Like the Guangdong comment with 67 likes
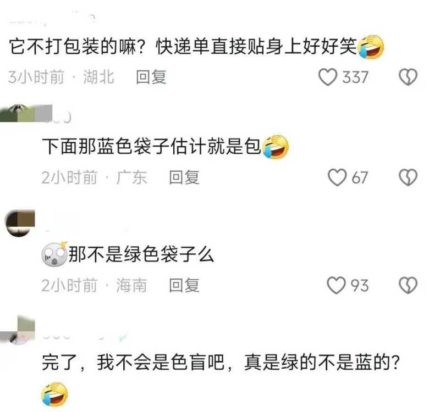Image resolution: width=440 pixels, height=412 pixels. pyautogui.click(x=337, y=177)
